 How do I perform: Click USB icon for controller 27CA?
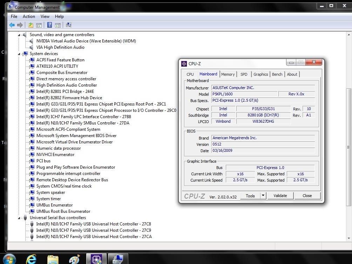tap(32, 237)
